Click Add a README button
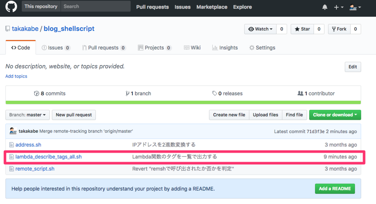 point(335,189)
